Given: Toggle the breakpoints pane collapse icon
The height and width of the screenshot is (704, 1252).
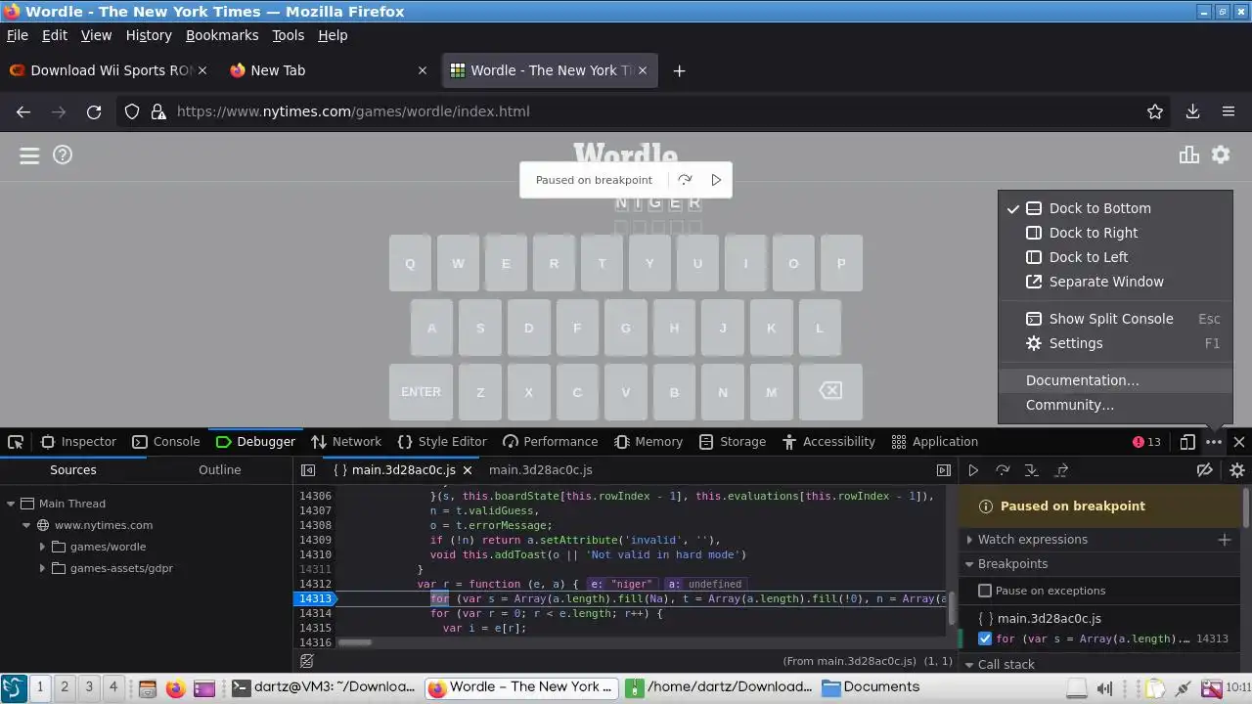Looking at the screenshot, I should [x=944, y=470].
